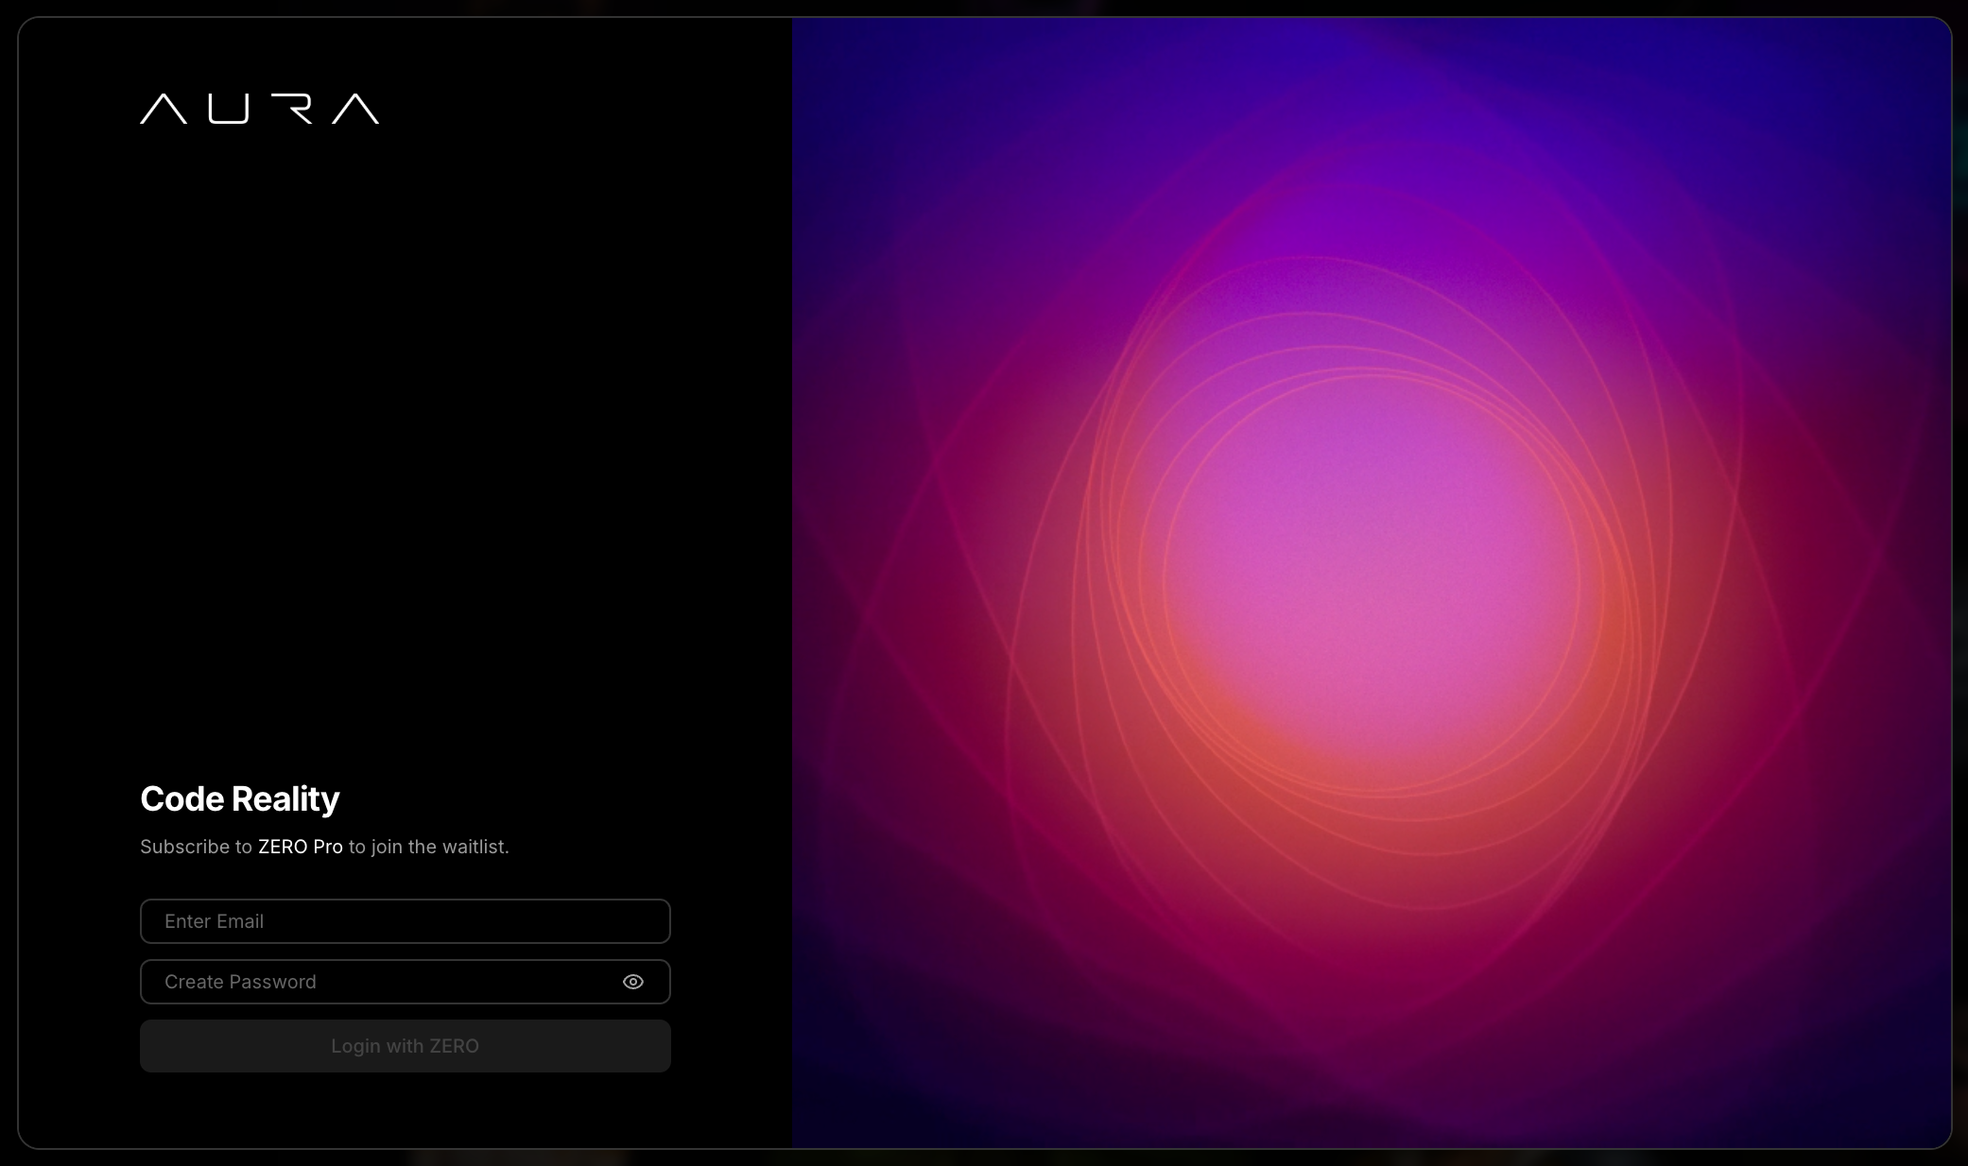Click the Enter Email placeholder text
Screen dimensions: 1968x1166
pos(214,921)
